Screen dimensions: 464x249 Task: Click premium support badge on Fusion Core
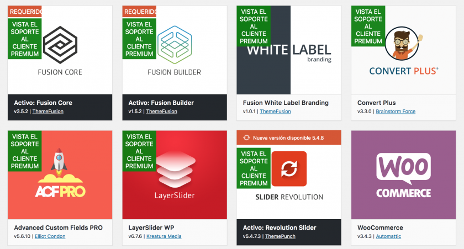pyautogui.click(x=25, y=39)
